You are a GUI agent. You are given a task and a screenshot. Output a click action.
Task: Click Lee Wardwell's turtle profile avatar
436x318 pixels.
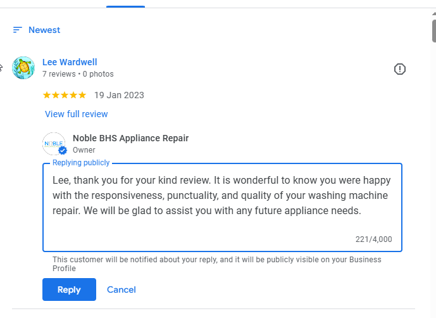(23, 67)
